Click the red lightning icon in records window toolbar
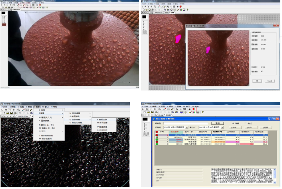Screen dimensions: 282x189 [194, 109]
